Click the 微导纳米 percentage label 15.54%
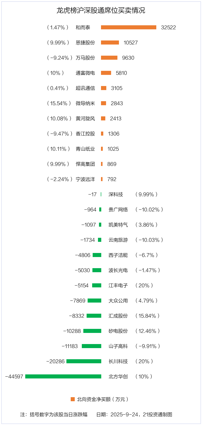Viewport: 202px width, 425px height. [x=59, y=103]
